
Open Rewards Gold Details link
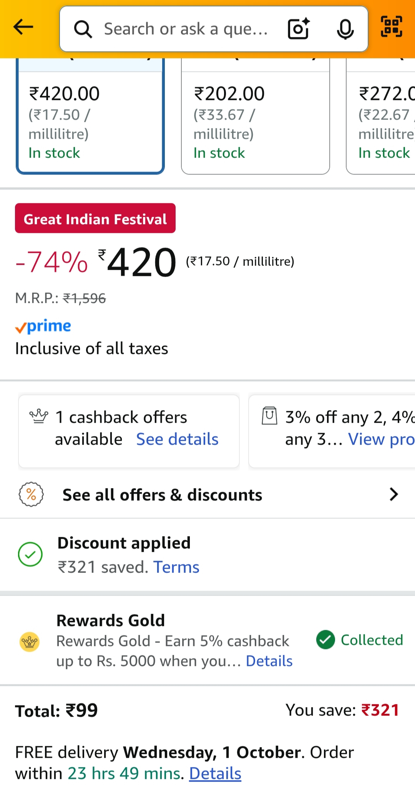[269, 661]
